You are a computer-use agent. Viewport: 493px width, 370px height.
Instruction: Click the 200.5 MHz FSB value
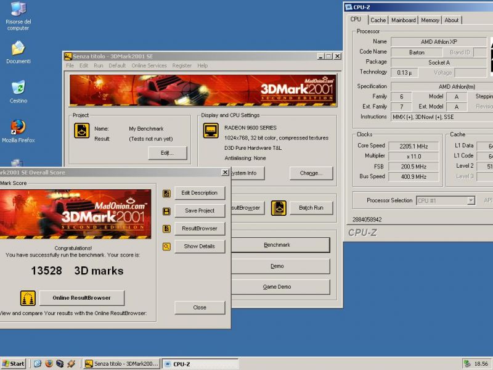pyautogui.click(x=414, y=166)
